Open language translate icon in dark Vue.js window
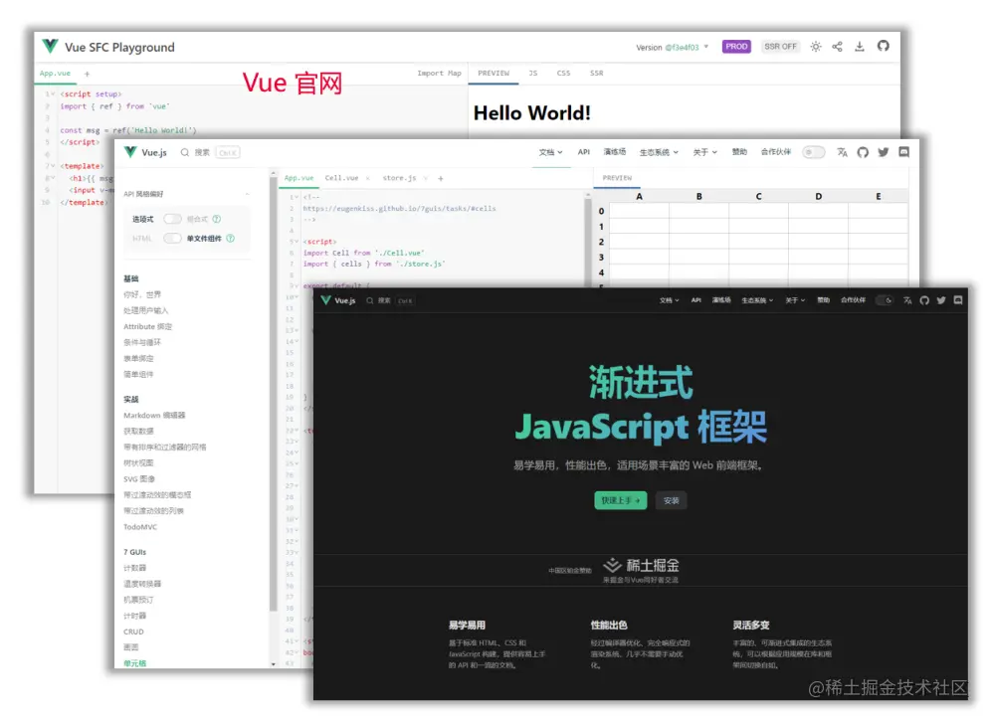This screenshot has height=721, width=991. point(907,300)
